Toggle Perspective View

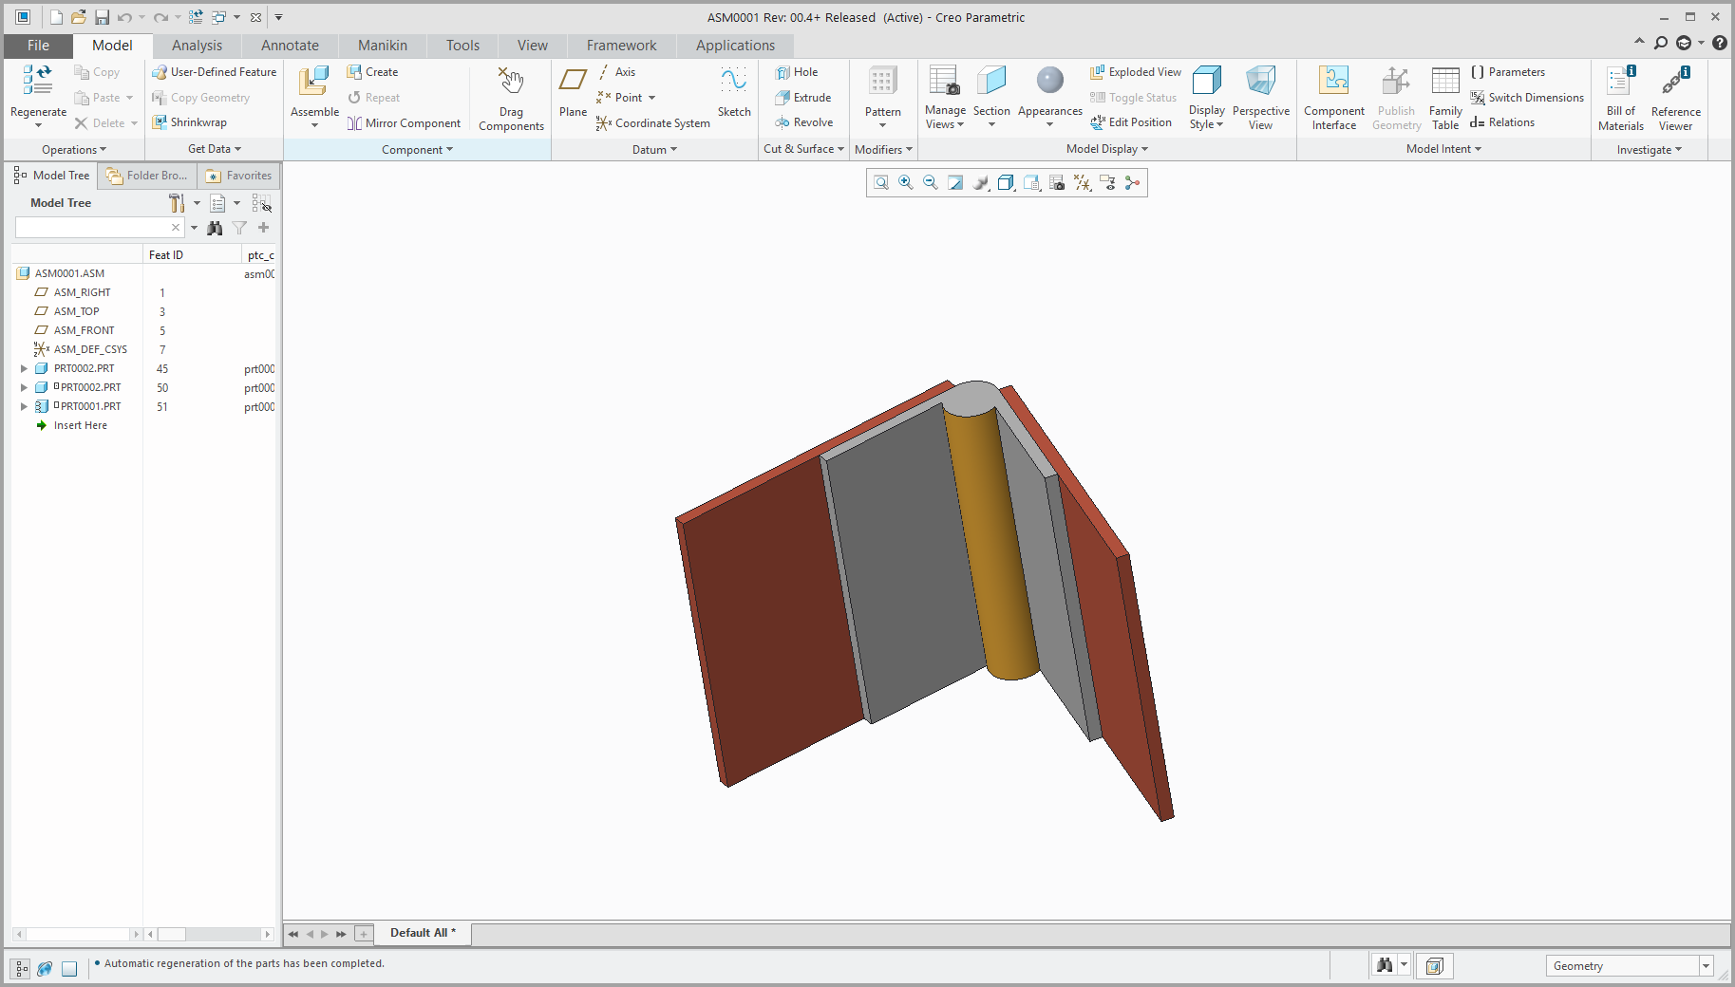point(1260,99)
